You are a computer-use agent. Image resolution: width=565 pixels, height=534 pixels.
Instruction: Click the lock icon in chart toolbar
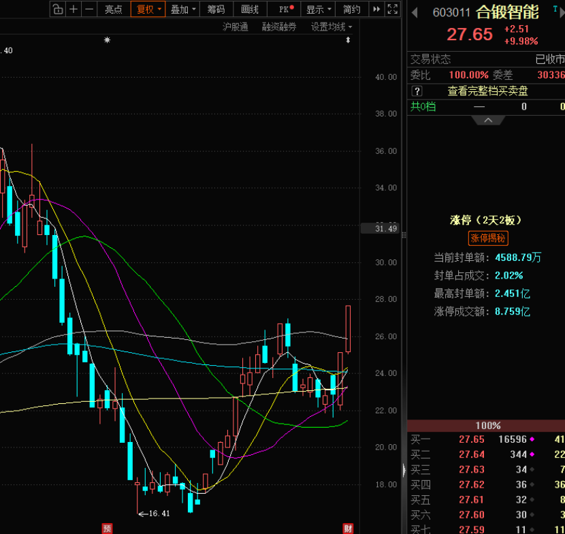click(x=58, y=9)
